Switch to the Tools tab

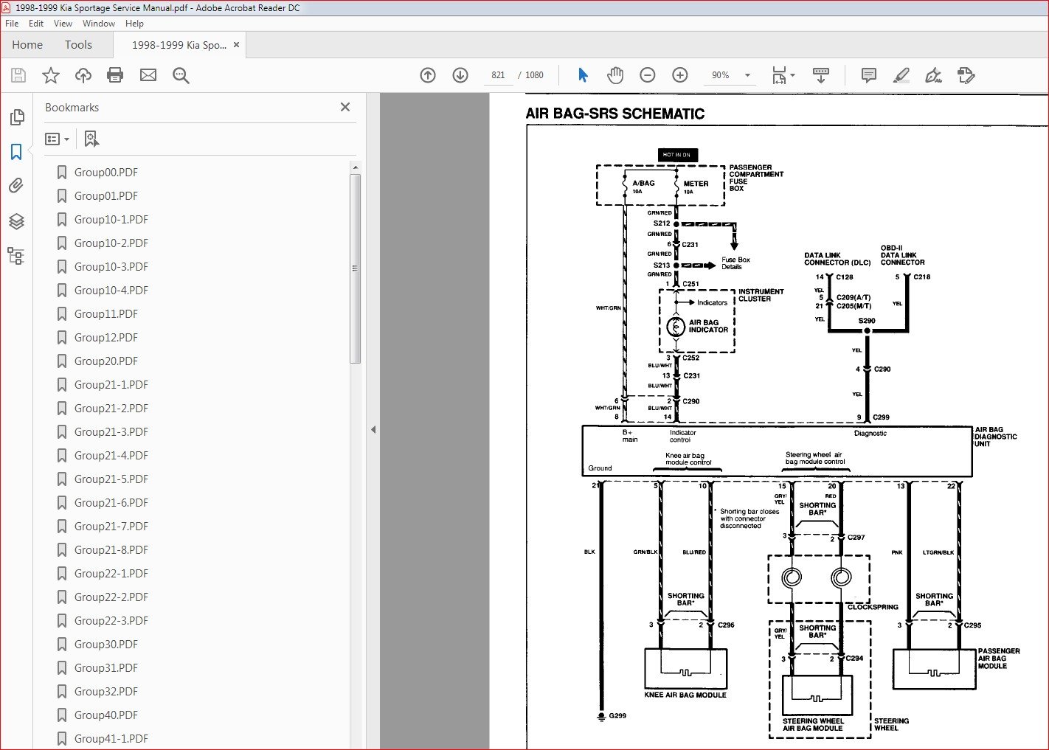coord(78,45)
